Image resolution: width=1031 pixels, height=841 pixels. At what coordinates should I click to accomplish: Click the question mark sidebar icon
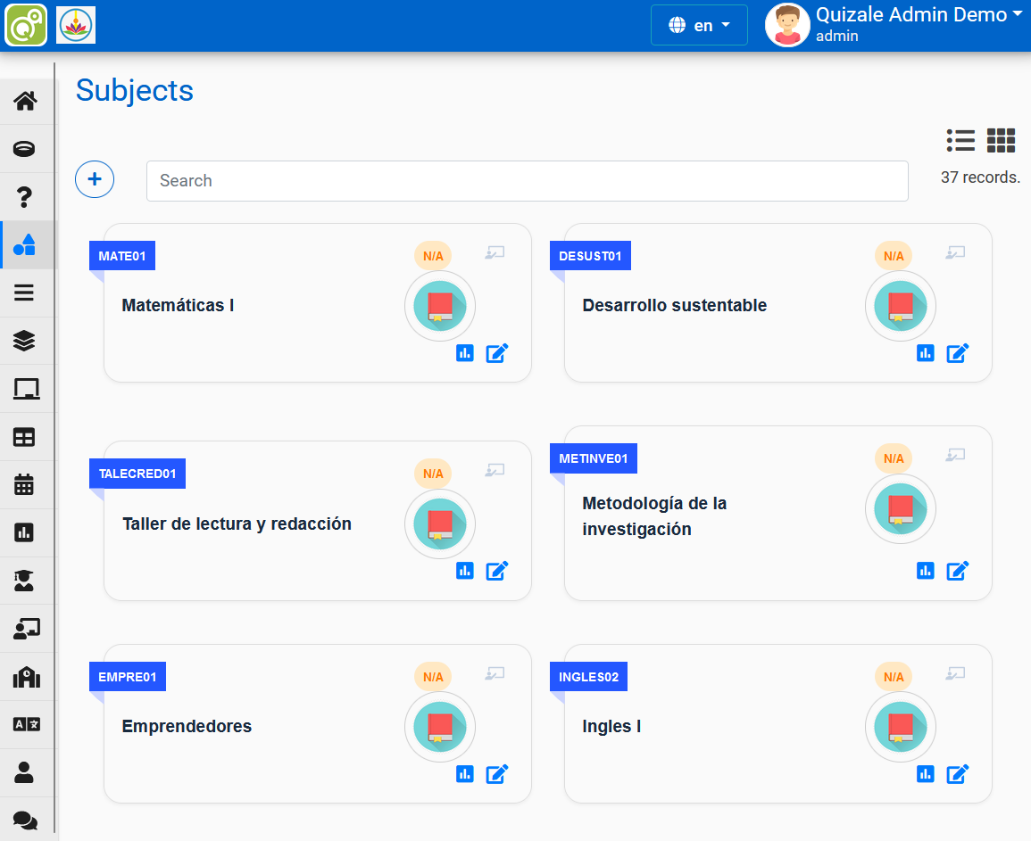click(x=25, y=197)
